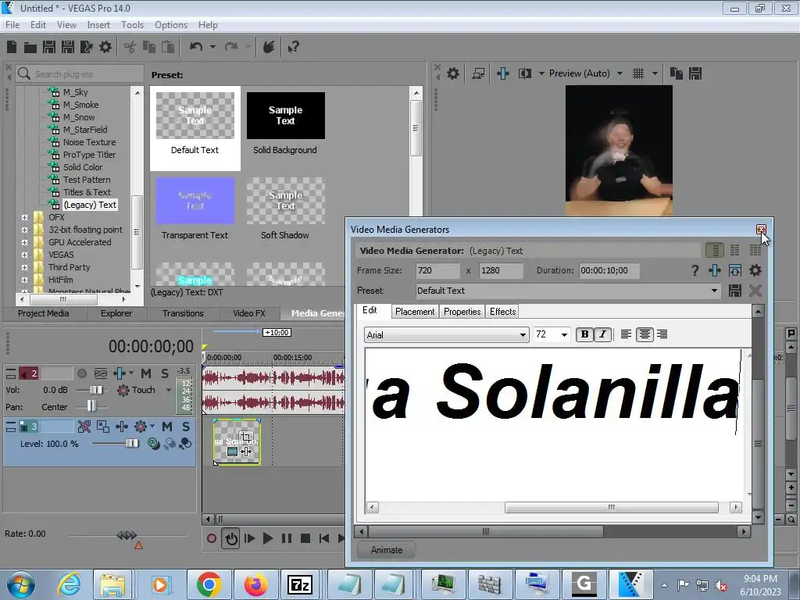Screen dimensions: 800x600
Task: Save the preview snapshot to a file
Action: 695,73
